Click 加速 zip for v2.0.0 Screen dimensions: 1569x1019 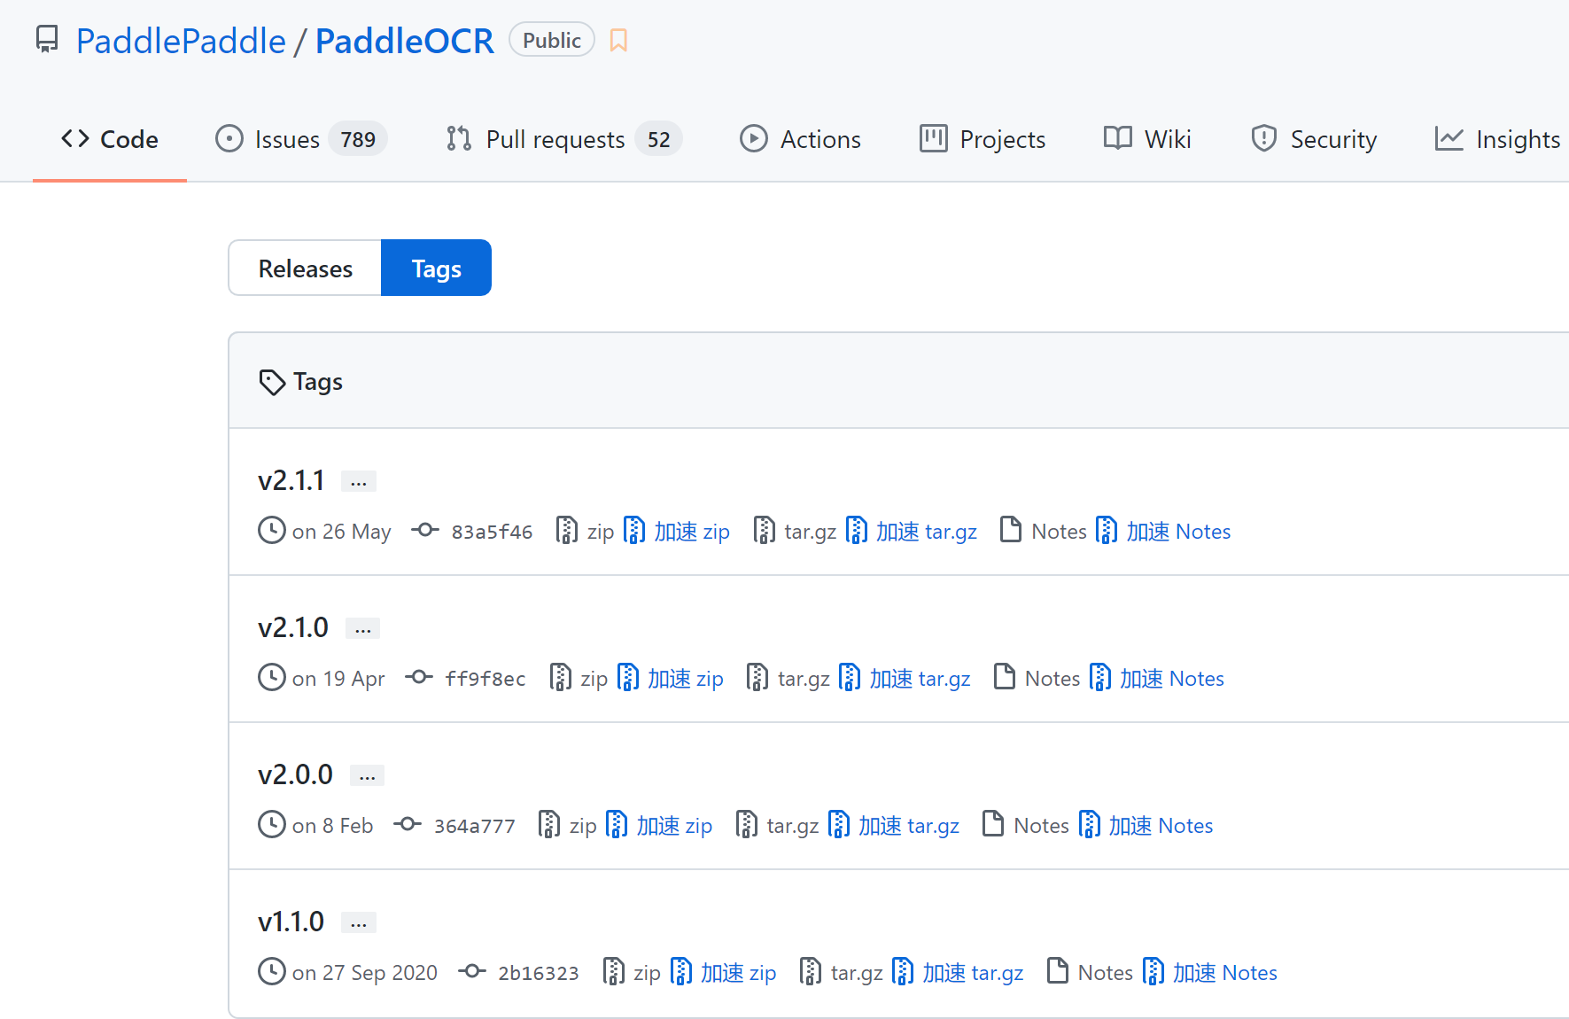tap(660, 825)
